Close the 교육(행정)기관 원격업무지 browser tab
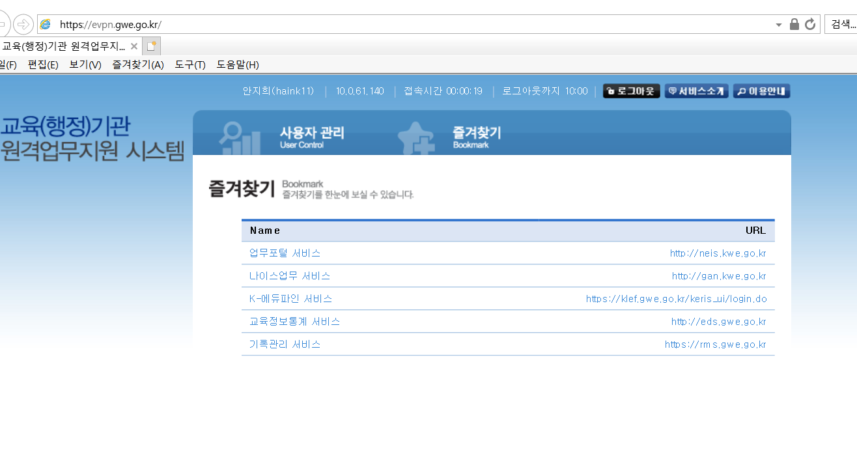Viewport: 857px width, 476px height. 134,46
